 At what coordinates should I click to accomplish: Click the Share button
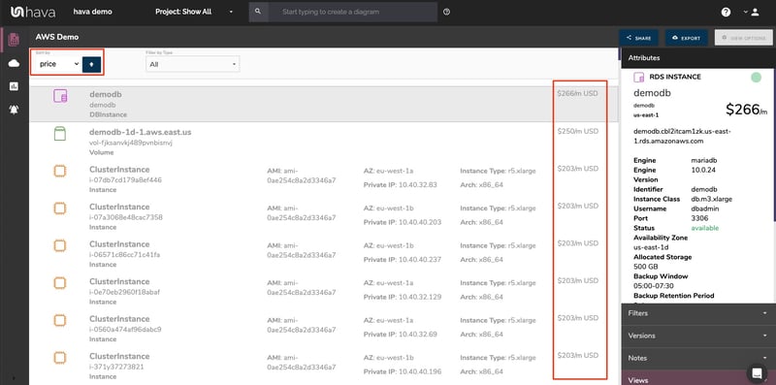638,38
